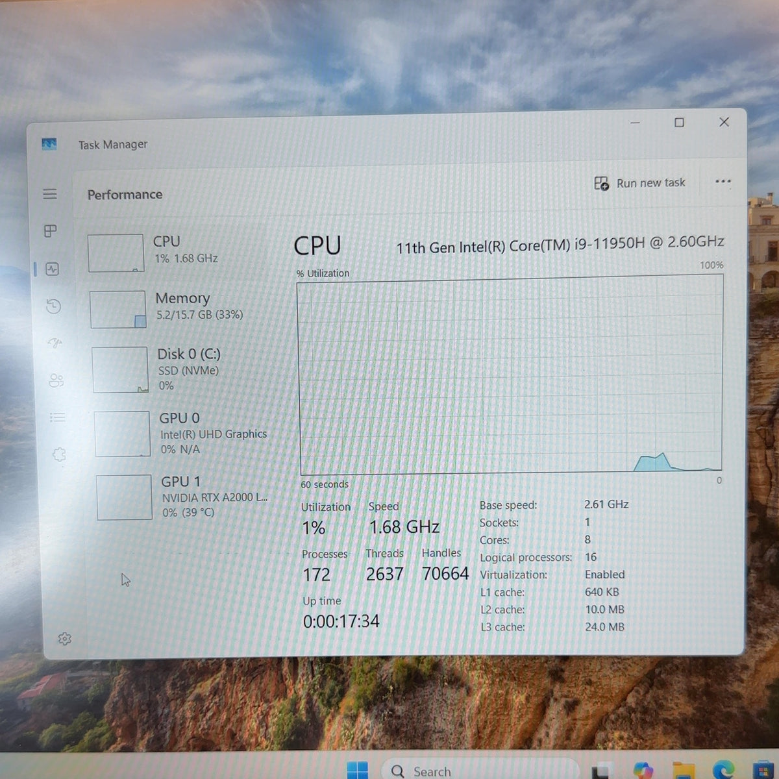Maximize the Task Manager window
Image resolution: width=779 pixels, height=779 pixels.
tap(679, 122)
